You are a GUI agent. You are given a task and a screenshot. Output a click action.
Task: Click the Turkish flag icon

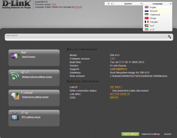(x=147, y=18)
